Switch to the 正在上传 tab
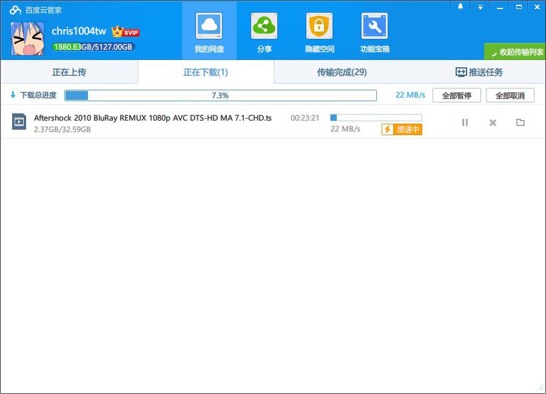 [x=69, y=72]
